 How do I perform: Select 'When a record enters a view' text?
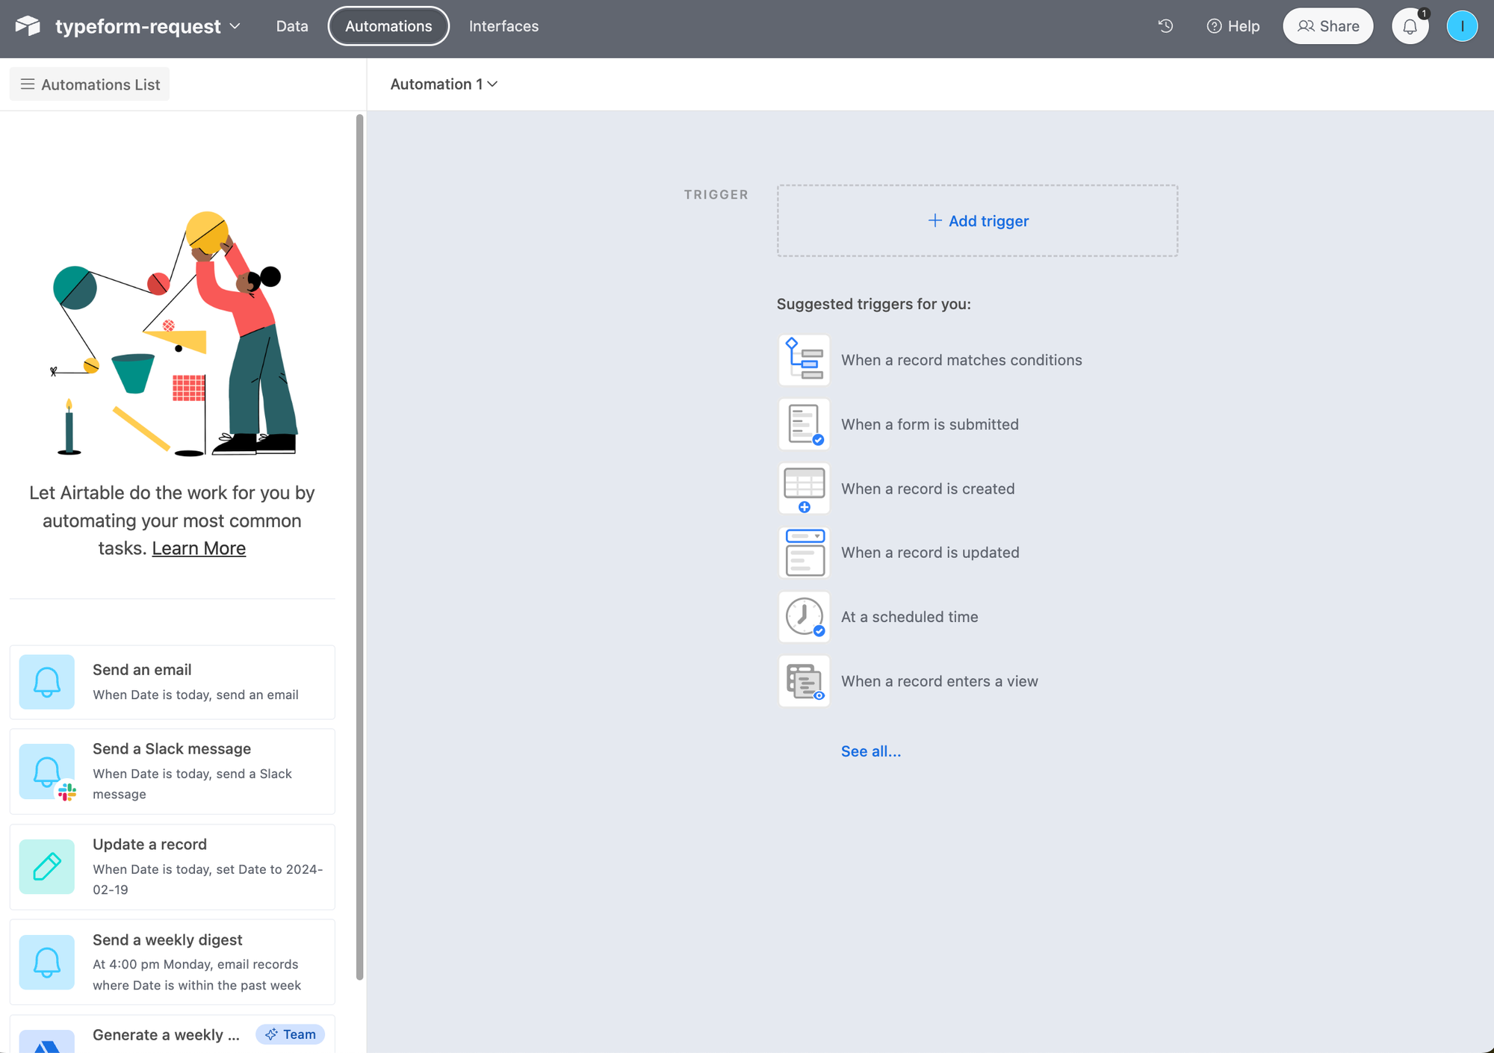point(940,681)
